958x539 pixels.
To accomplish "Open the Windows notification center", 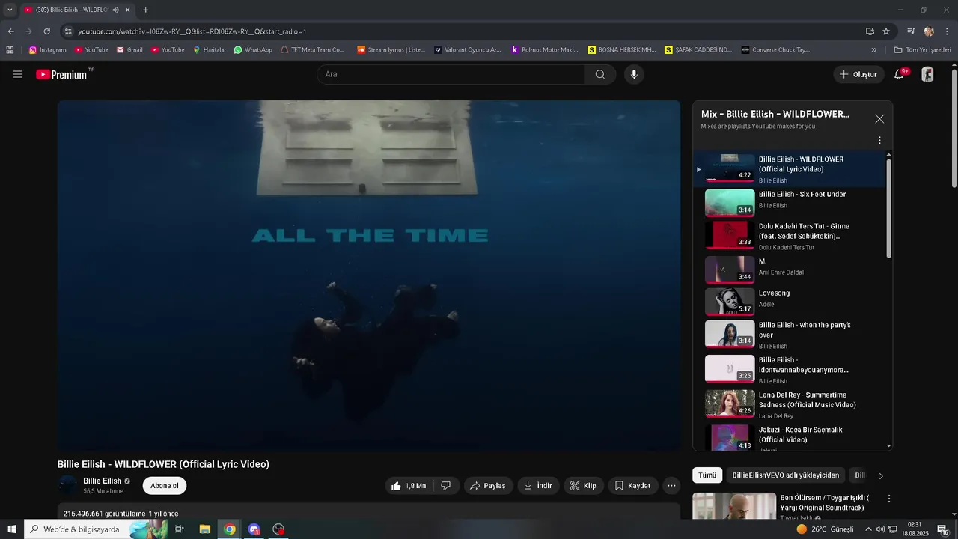I will tap(943, 529).
